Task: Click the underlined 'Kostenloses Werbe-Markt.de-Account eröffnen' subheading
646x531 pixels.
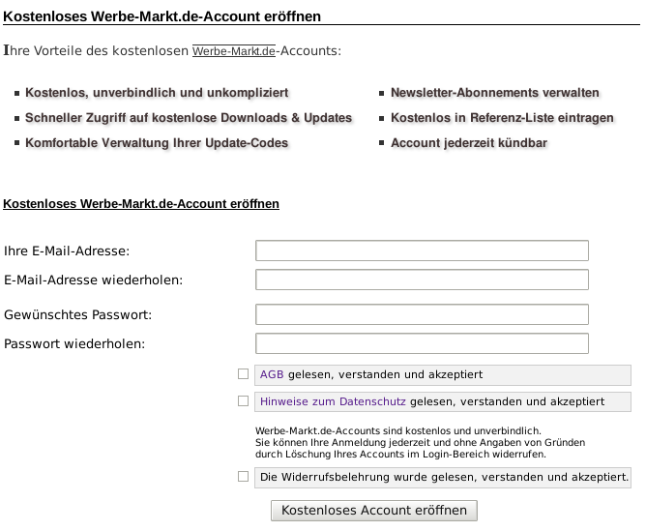Action: [141, 204]
